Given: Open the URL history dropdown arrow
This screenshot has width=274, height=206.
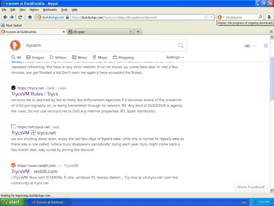Looking at the screenshot, I should [x=212, y=17].
